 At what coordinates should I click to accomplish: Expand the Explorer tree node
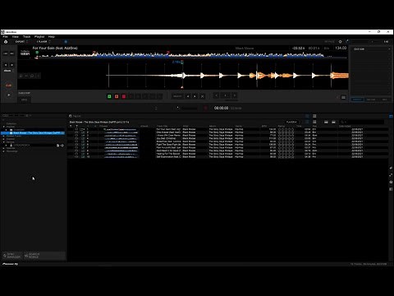3,139
